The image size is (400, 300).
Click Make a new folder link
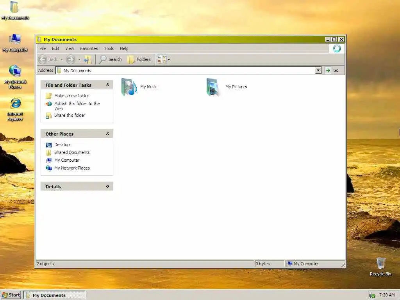click(71, 96)
